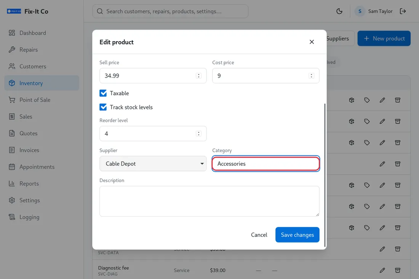
Task: Uncheck the Taxable checkbox
Action: point(103,93)
